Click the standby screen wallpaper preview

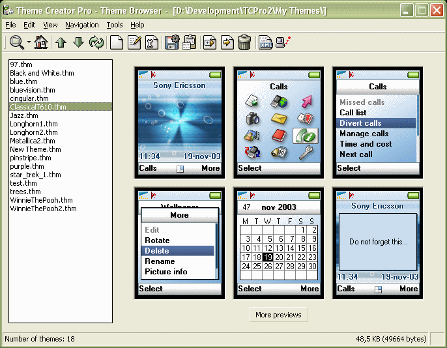click(180, 123)
